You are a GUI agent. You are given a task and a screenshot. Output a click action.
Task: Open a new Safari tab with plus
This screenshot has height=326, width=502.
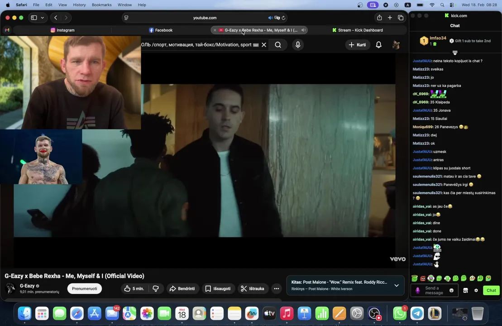pos(390,18)
